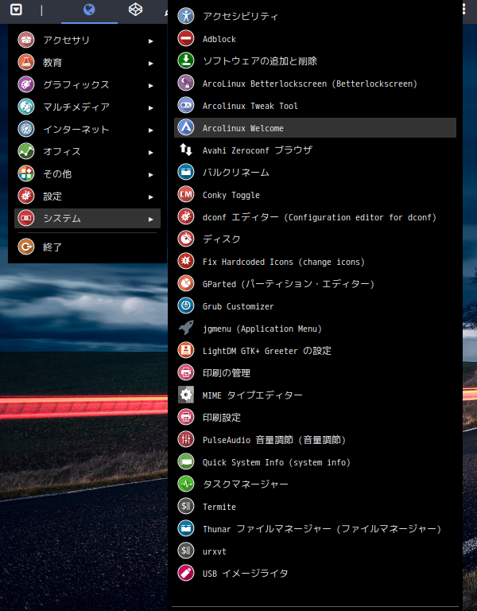Click the Arcolinux Welcome logo icon
The height and width of the screenshot is (611, 477).
(186, 127)
